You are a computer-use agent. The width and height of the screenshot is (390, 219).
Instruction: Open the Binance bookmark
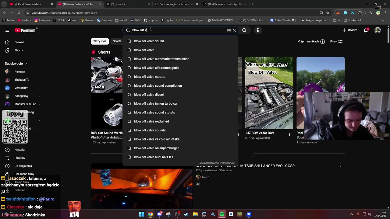pos(87,20)
